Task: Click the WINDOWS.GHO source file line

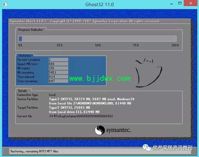Action: coord(90,103)
